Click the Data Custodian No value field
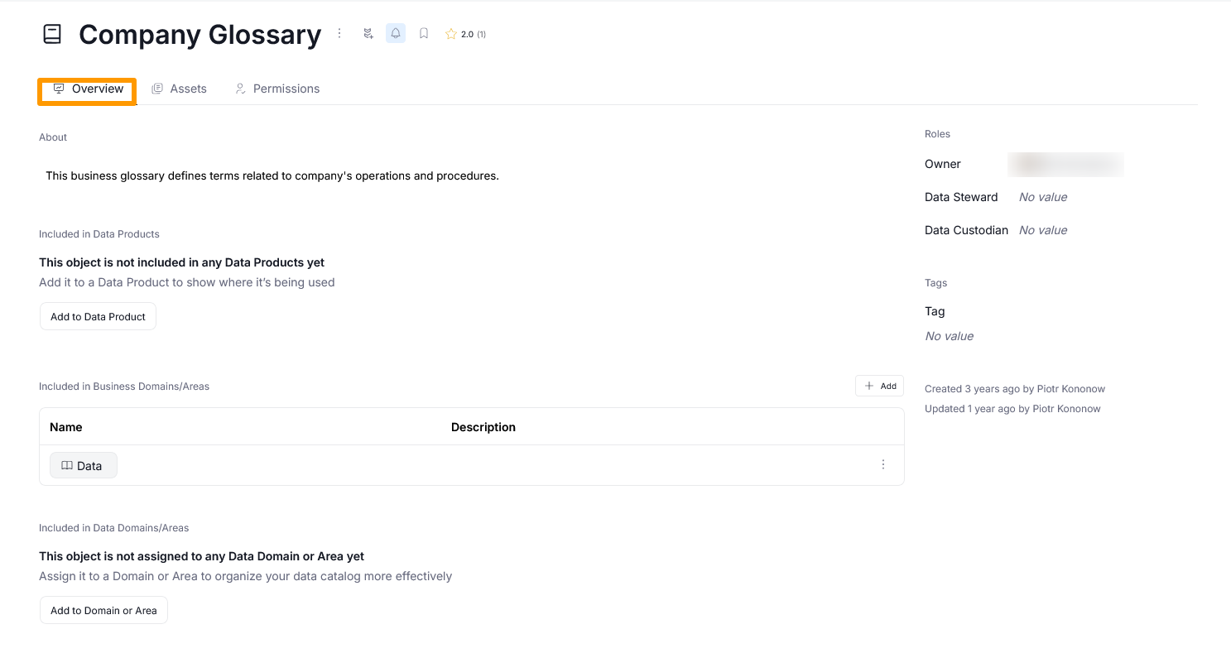 [x=1042, y=231]
